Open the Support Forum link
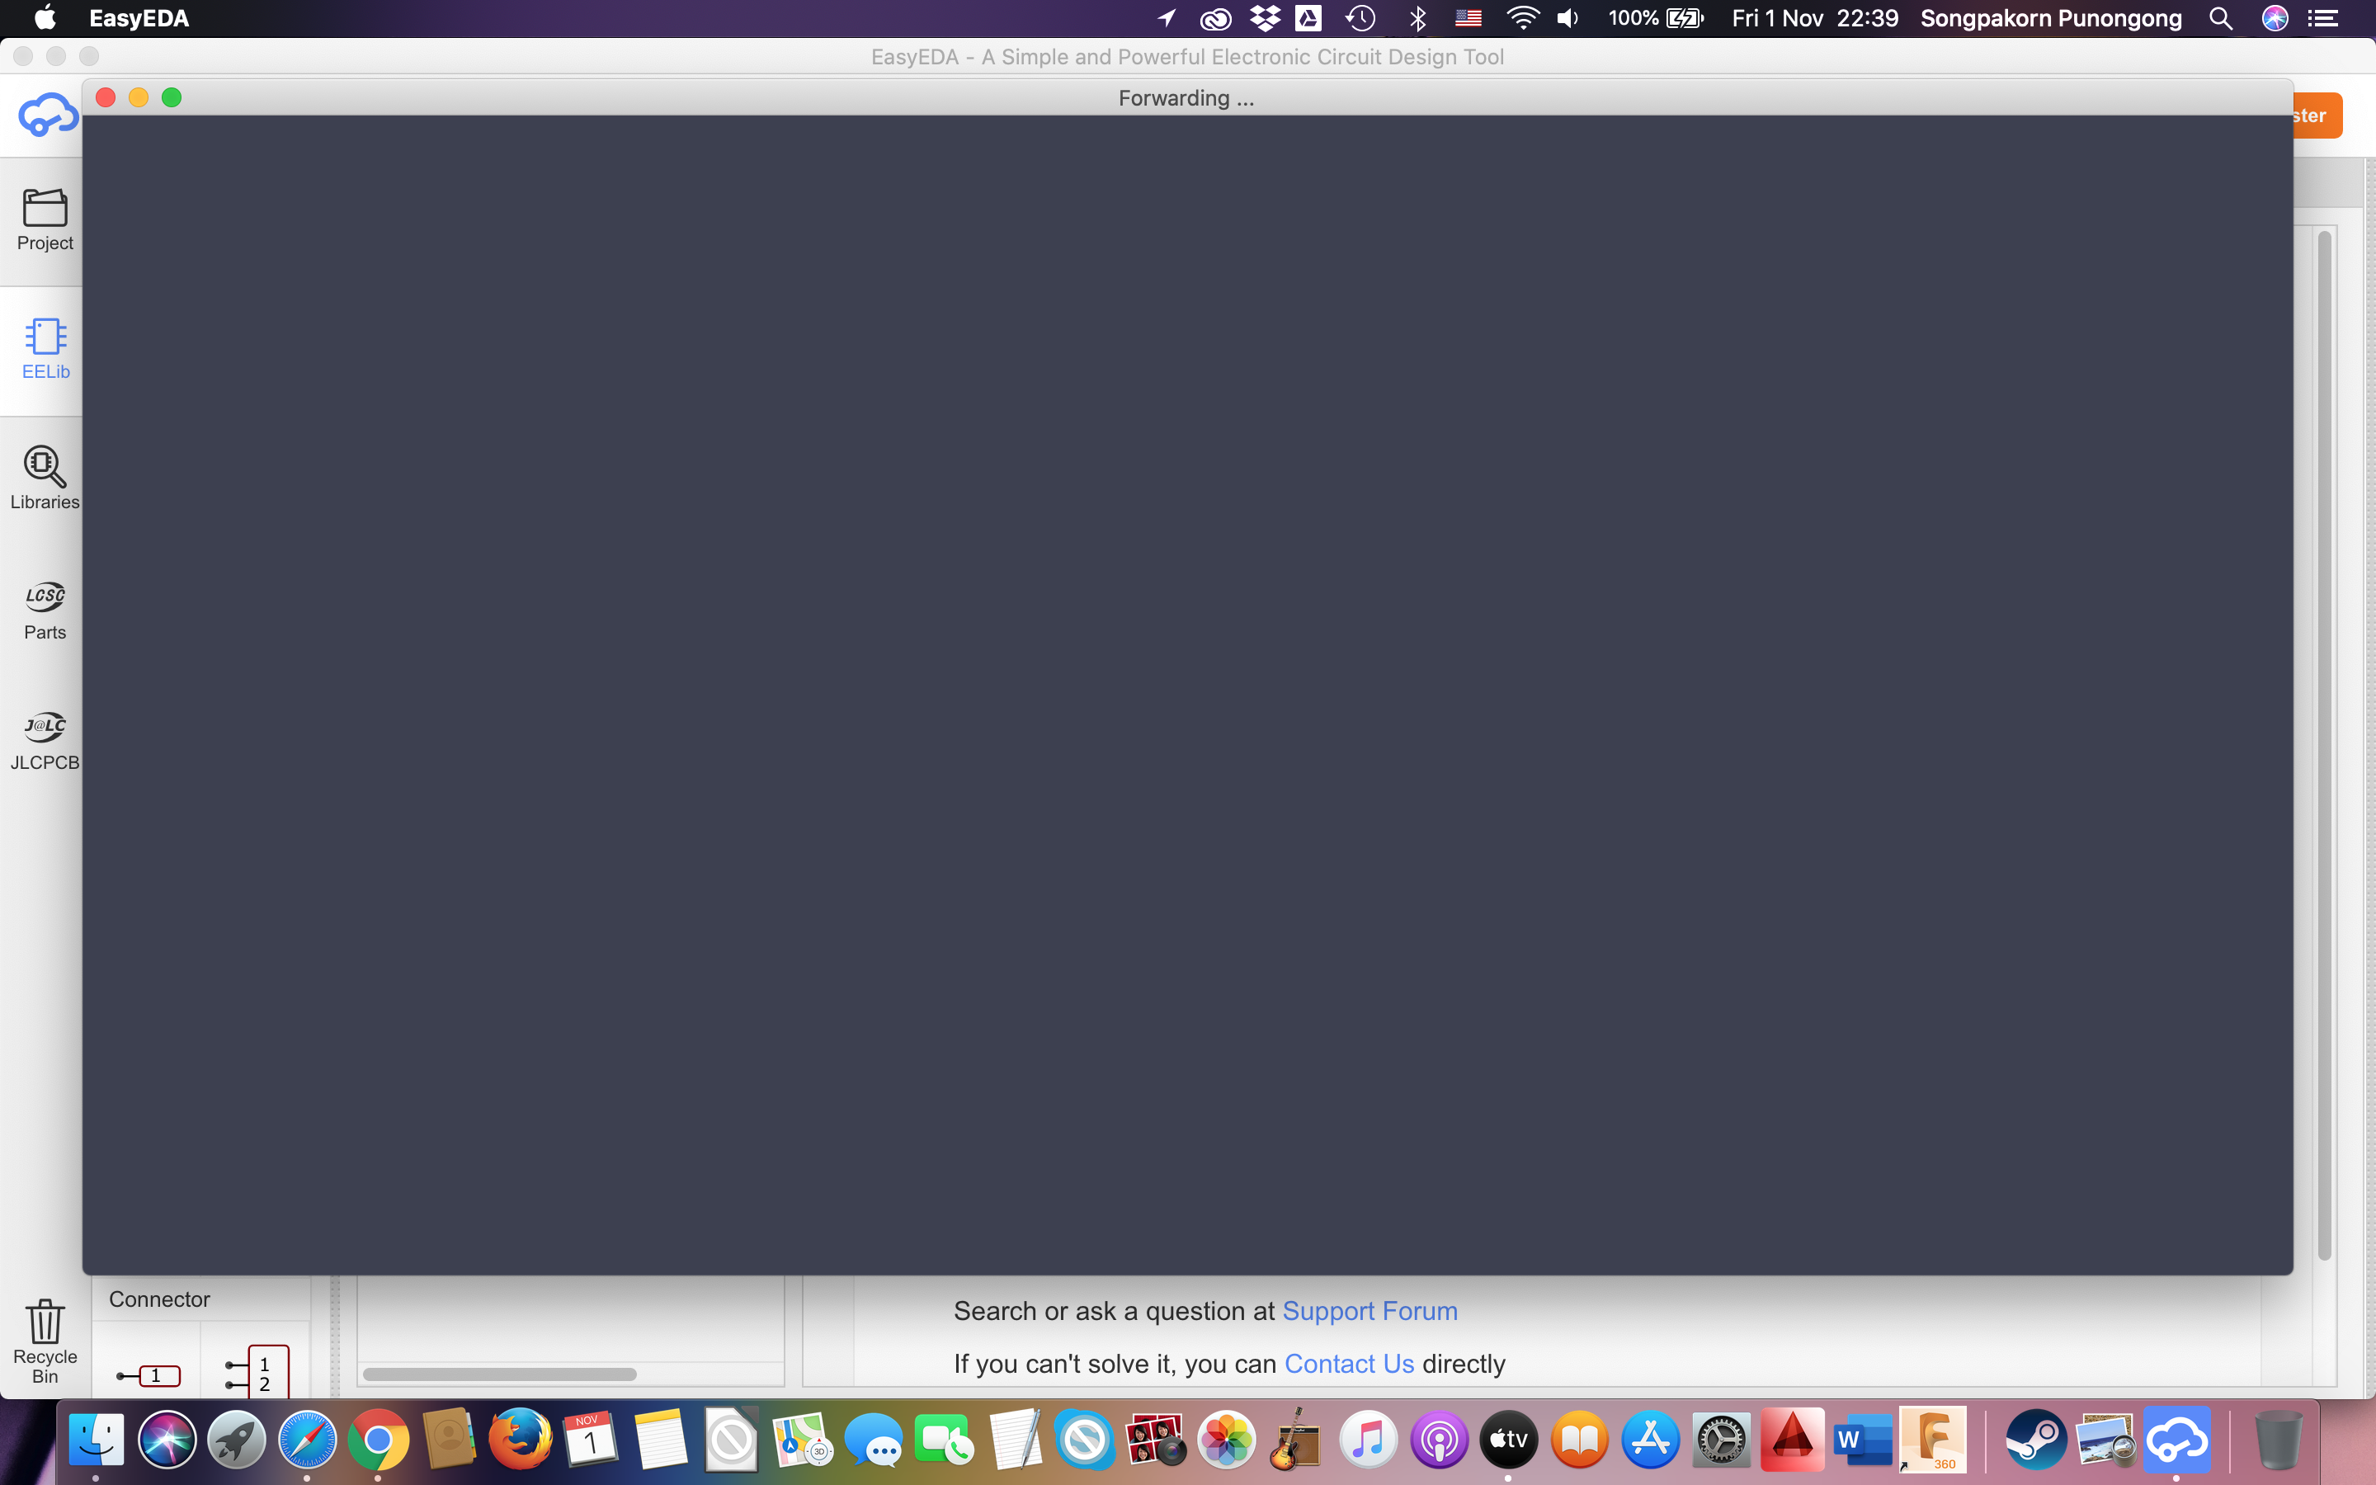Image resolution: width=2376 pixels, height=1485 pixels. [1369, 1311]
